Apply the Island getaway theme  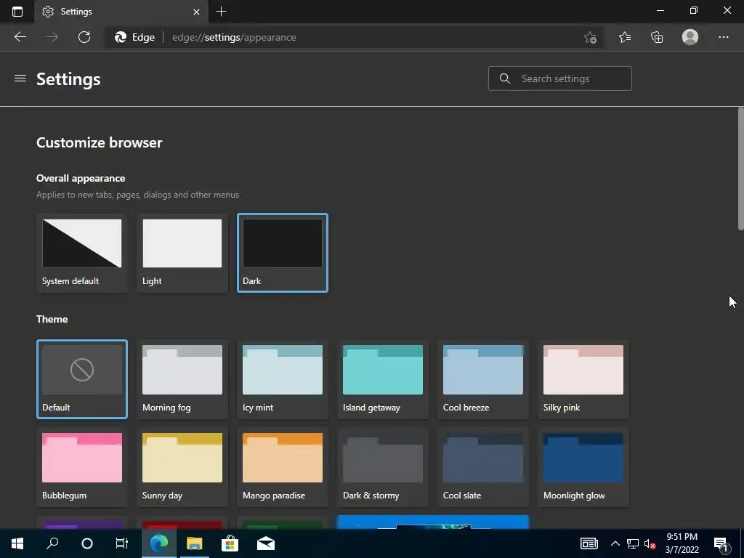pyautogui.click(x=382, y=379)
